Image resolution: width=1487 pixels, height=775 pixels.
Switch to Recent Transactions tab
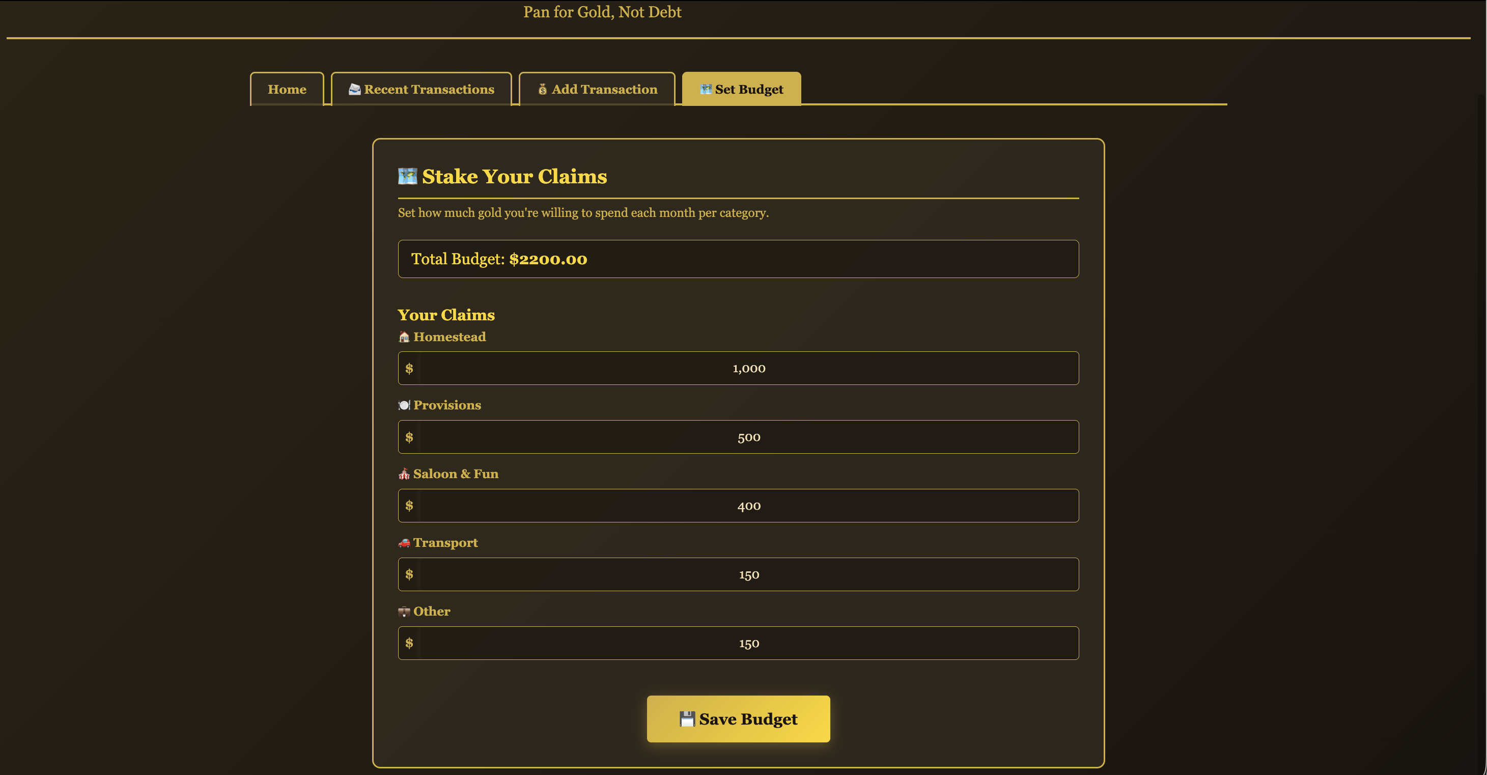[422, 90]
